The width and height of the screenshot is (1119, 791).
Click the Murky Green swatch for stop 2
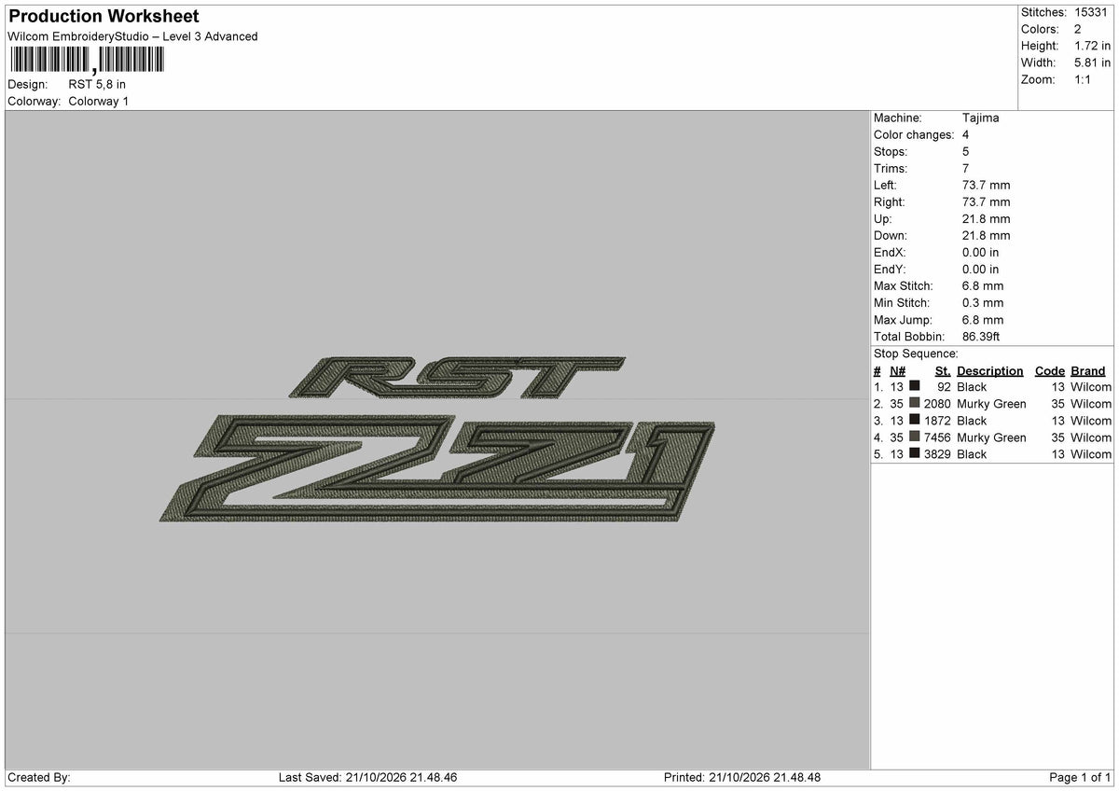(915, 404)
